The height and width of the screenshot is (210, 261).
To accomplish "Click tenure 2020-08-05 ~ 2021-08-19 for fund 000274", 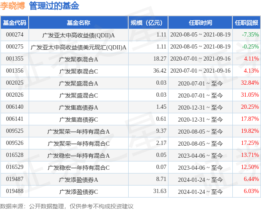I will [x=200, y=34].
